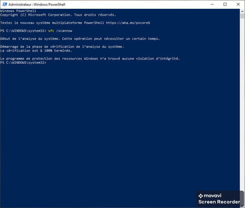Click the Administrateur : Windows PowerShell title
Screen dimensions: 245x208
coord(37,4)
